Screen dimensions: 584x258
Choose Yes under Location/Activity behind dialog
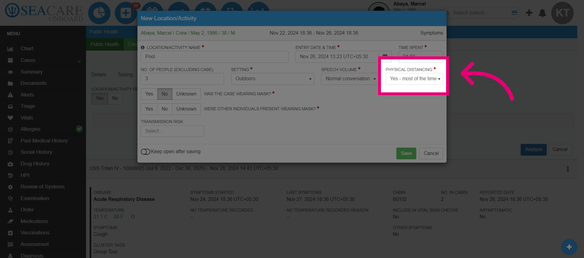coord(100,98)
